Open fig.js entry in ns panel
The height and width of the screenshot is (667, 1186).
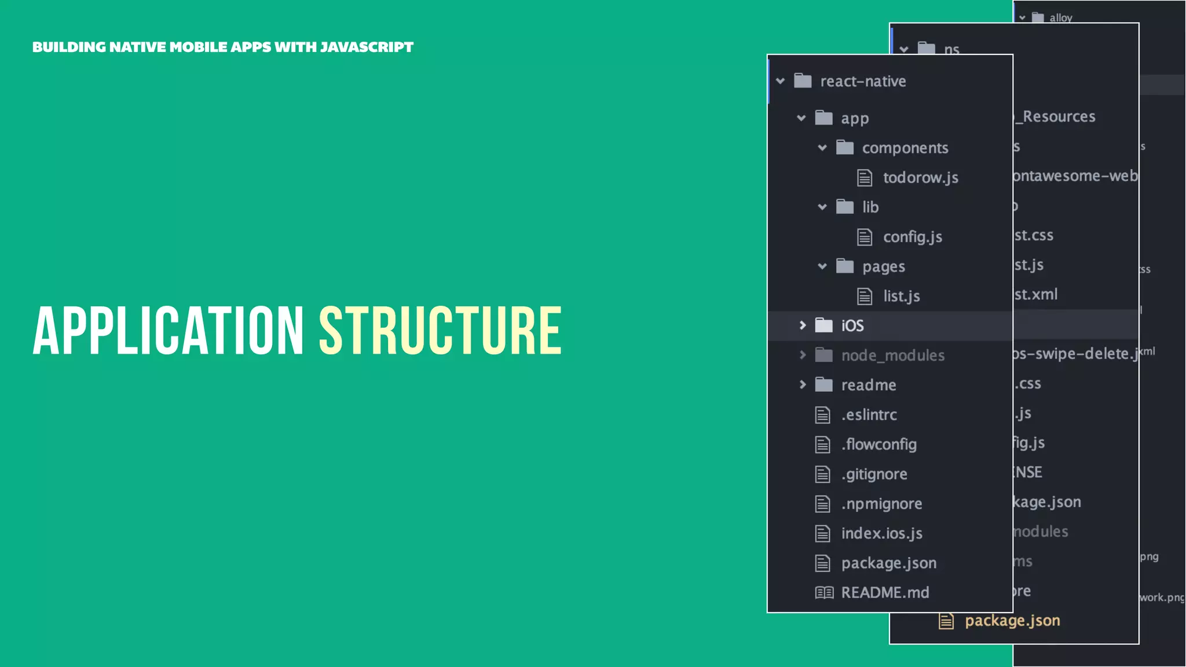[x=1029, y=443]
